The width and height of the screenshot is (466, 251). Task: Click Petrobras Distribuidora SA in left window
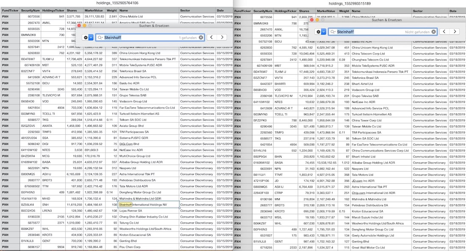tap(149, 180)
